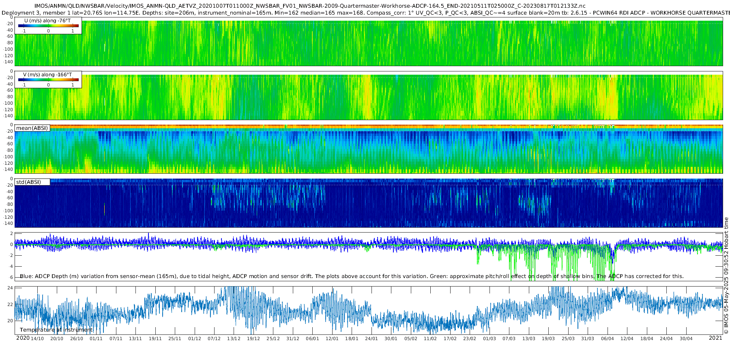Click the '31/03' date tick

pos(588,339)
